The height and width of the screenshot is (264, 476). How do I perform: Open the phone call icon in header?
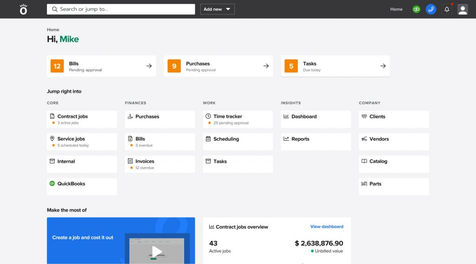coord(431,9)
